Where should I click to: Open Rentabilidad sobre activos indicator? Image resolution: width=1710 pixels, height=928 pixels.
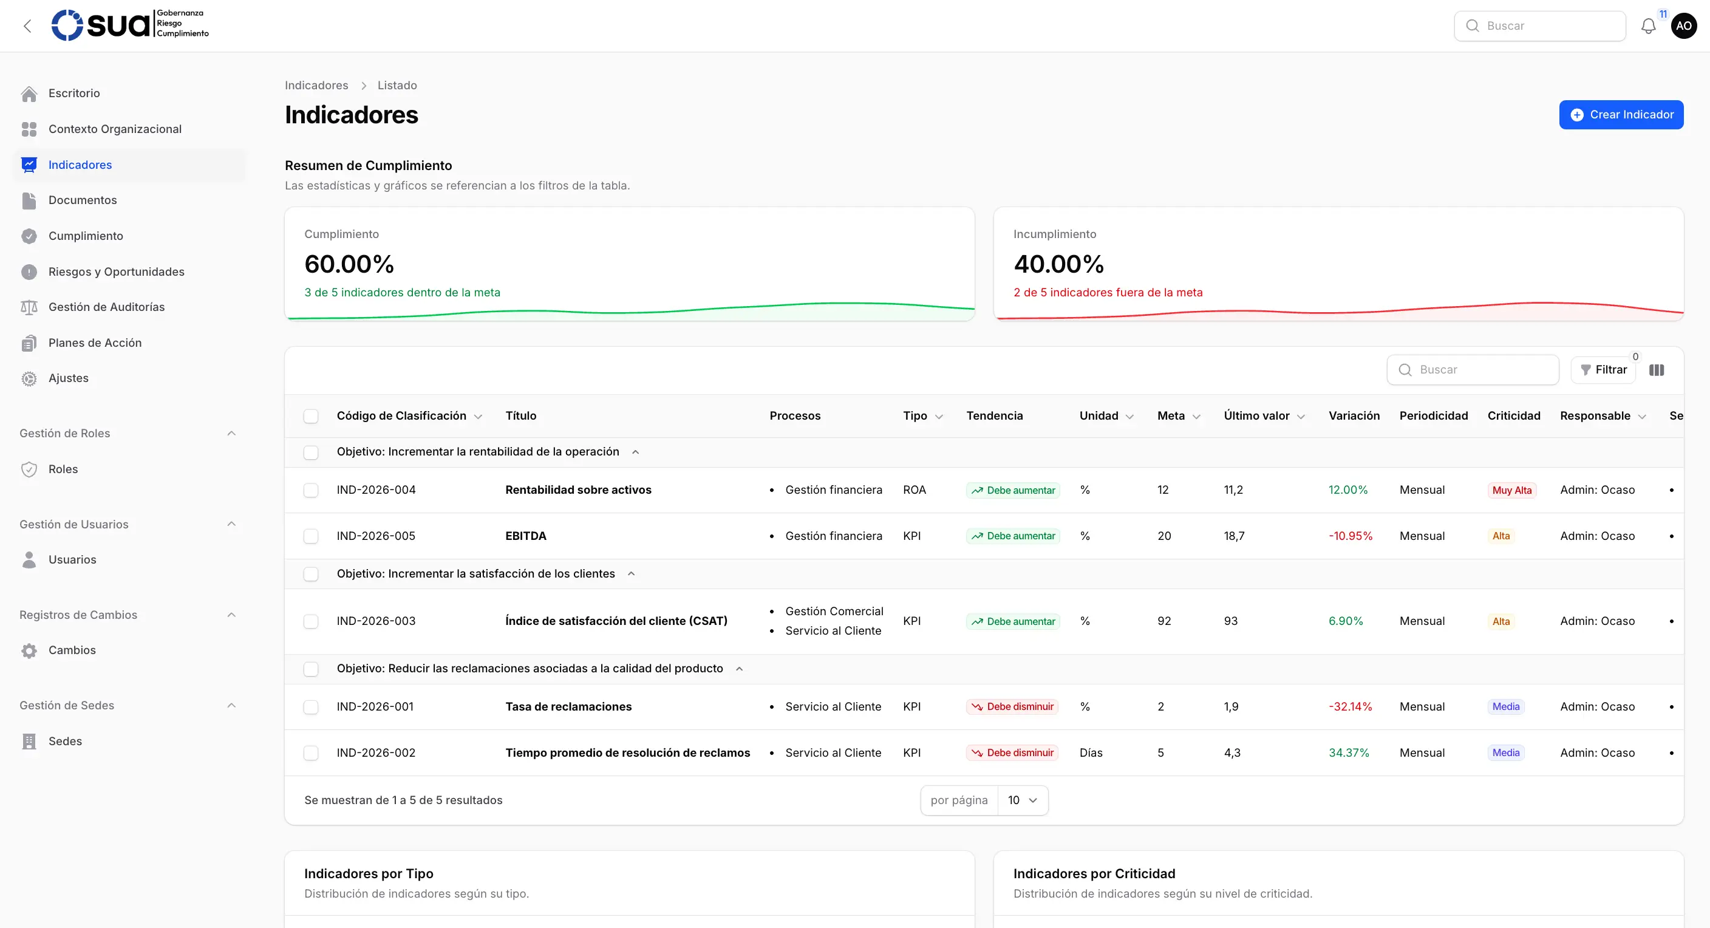(x=578, y=490)
